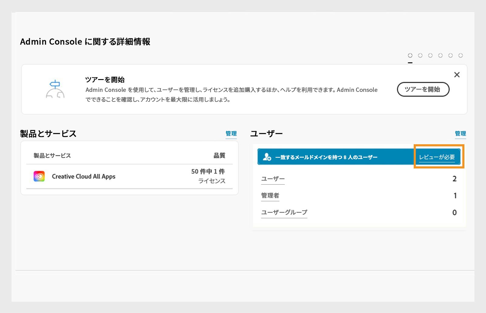This screenshot has width=486, height=313.
Task: Click the administrator count value 1
Action: point(455,196)
